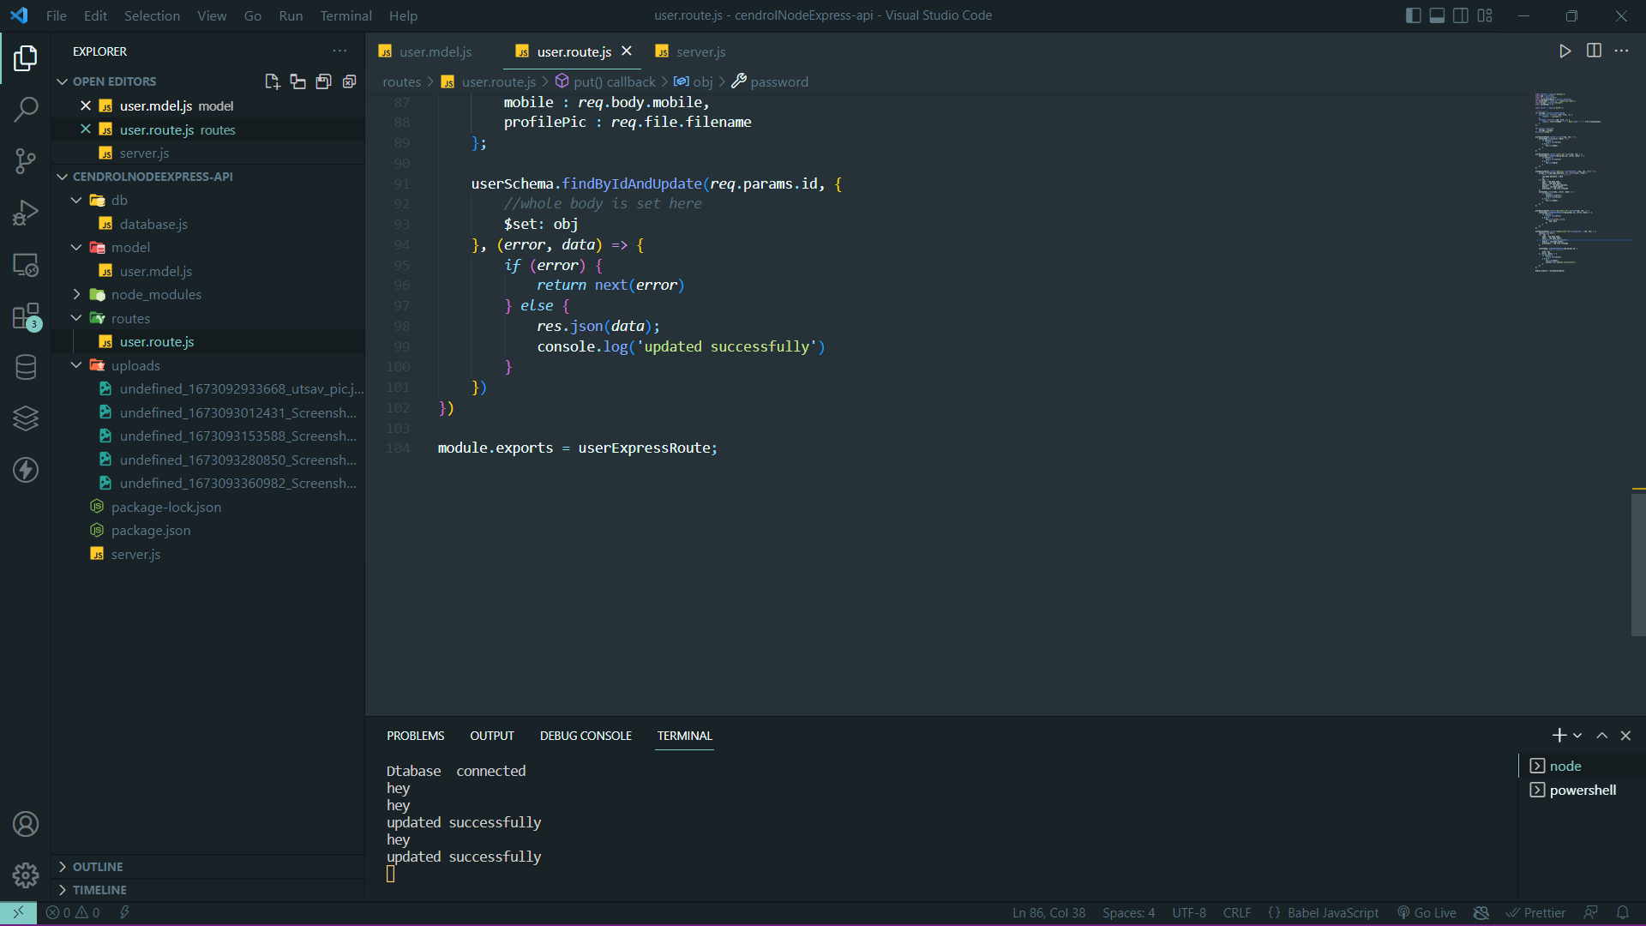Open the Search view icon
This screenshot has height=926, width=1646.
point(26,110)
